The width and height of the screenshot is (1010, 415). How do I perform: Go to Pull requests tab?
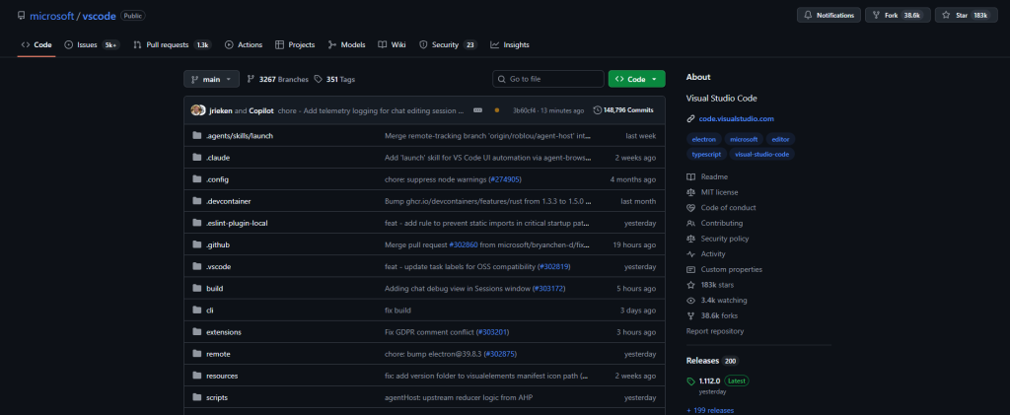click(x=172, y=45)
